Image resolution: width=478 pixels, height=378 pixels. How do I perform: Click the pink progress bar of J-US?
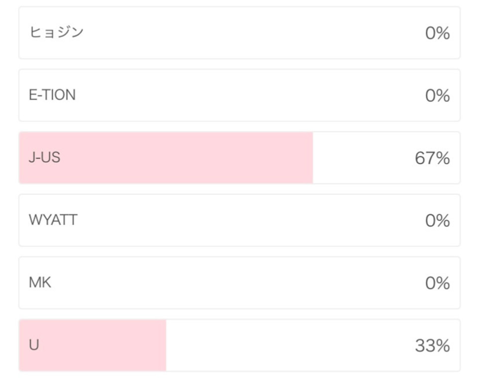(x=166, y=158)
